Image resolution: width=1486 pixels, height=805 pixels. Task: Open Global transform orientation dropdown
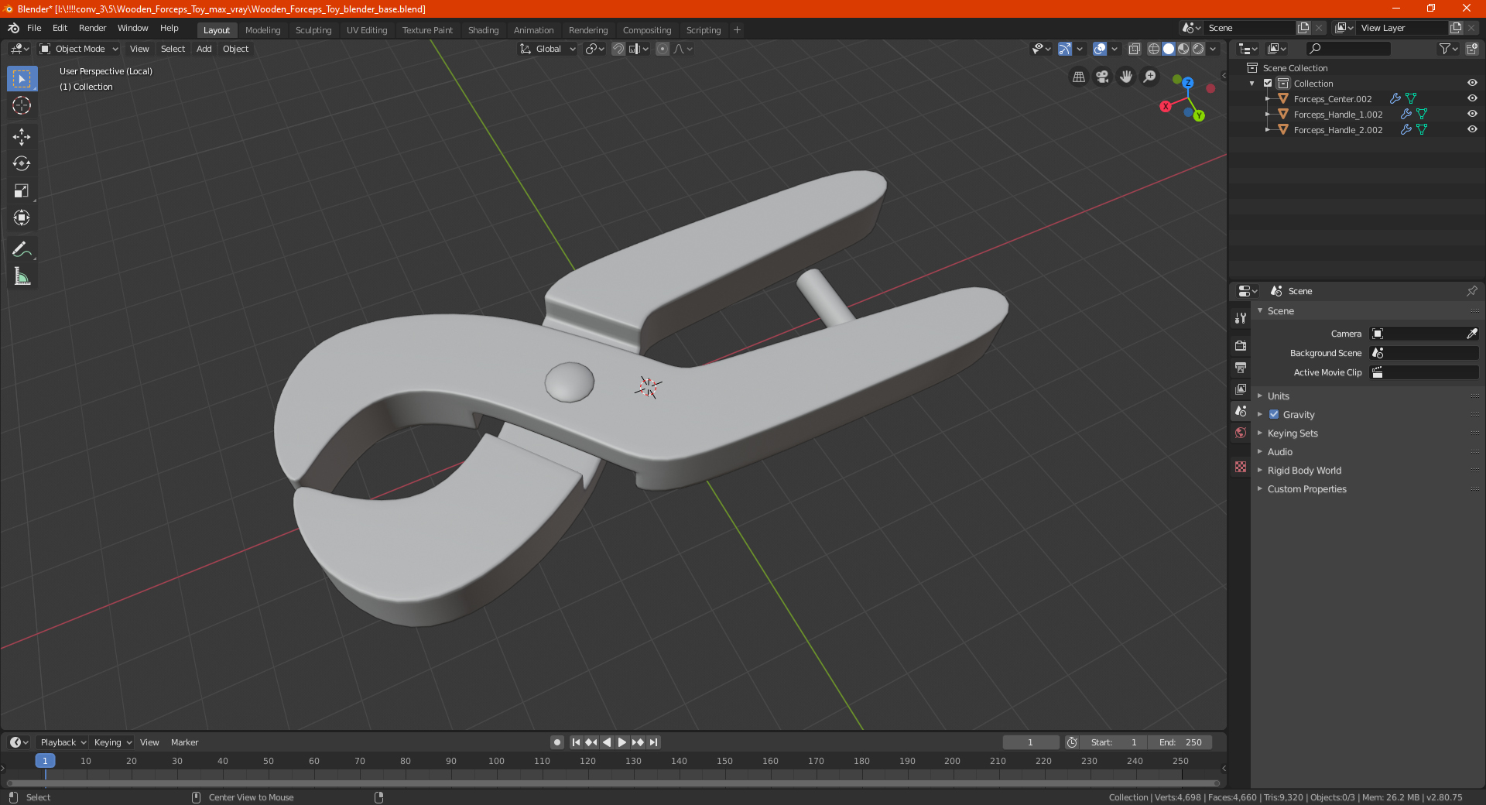pos(548,49)
